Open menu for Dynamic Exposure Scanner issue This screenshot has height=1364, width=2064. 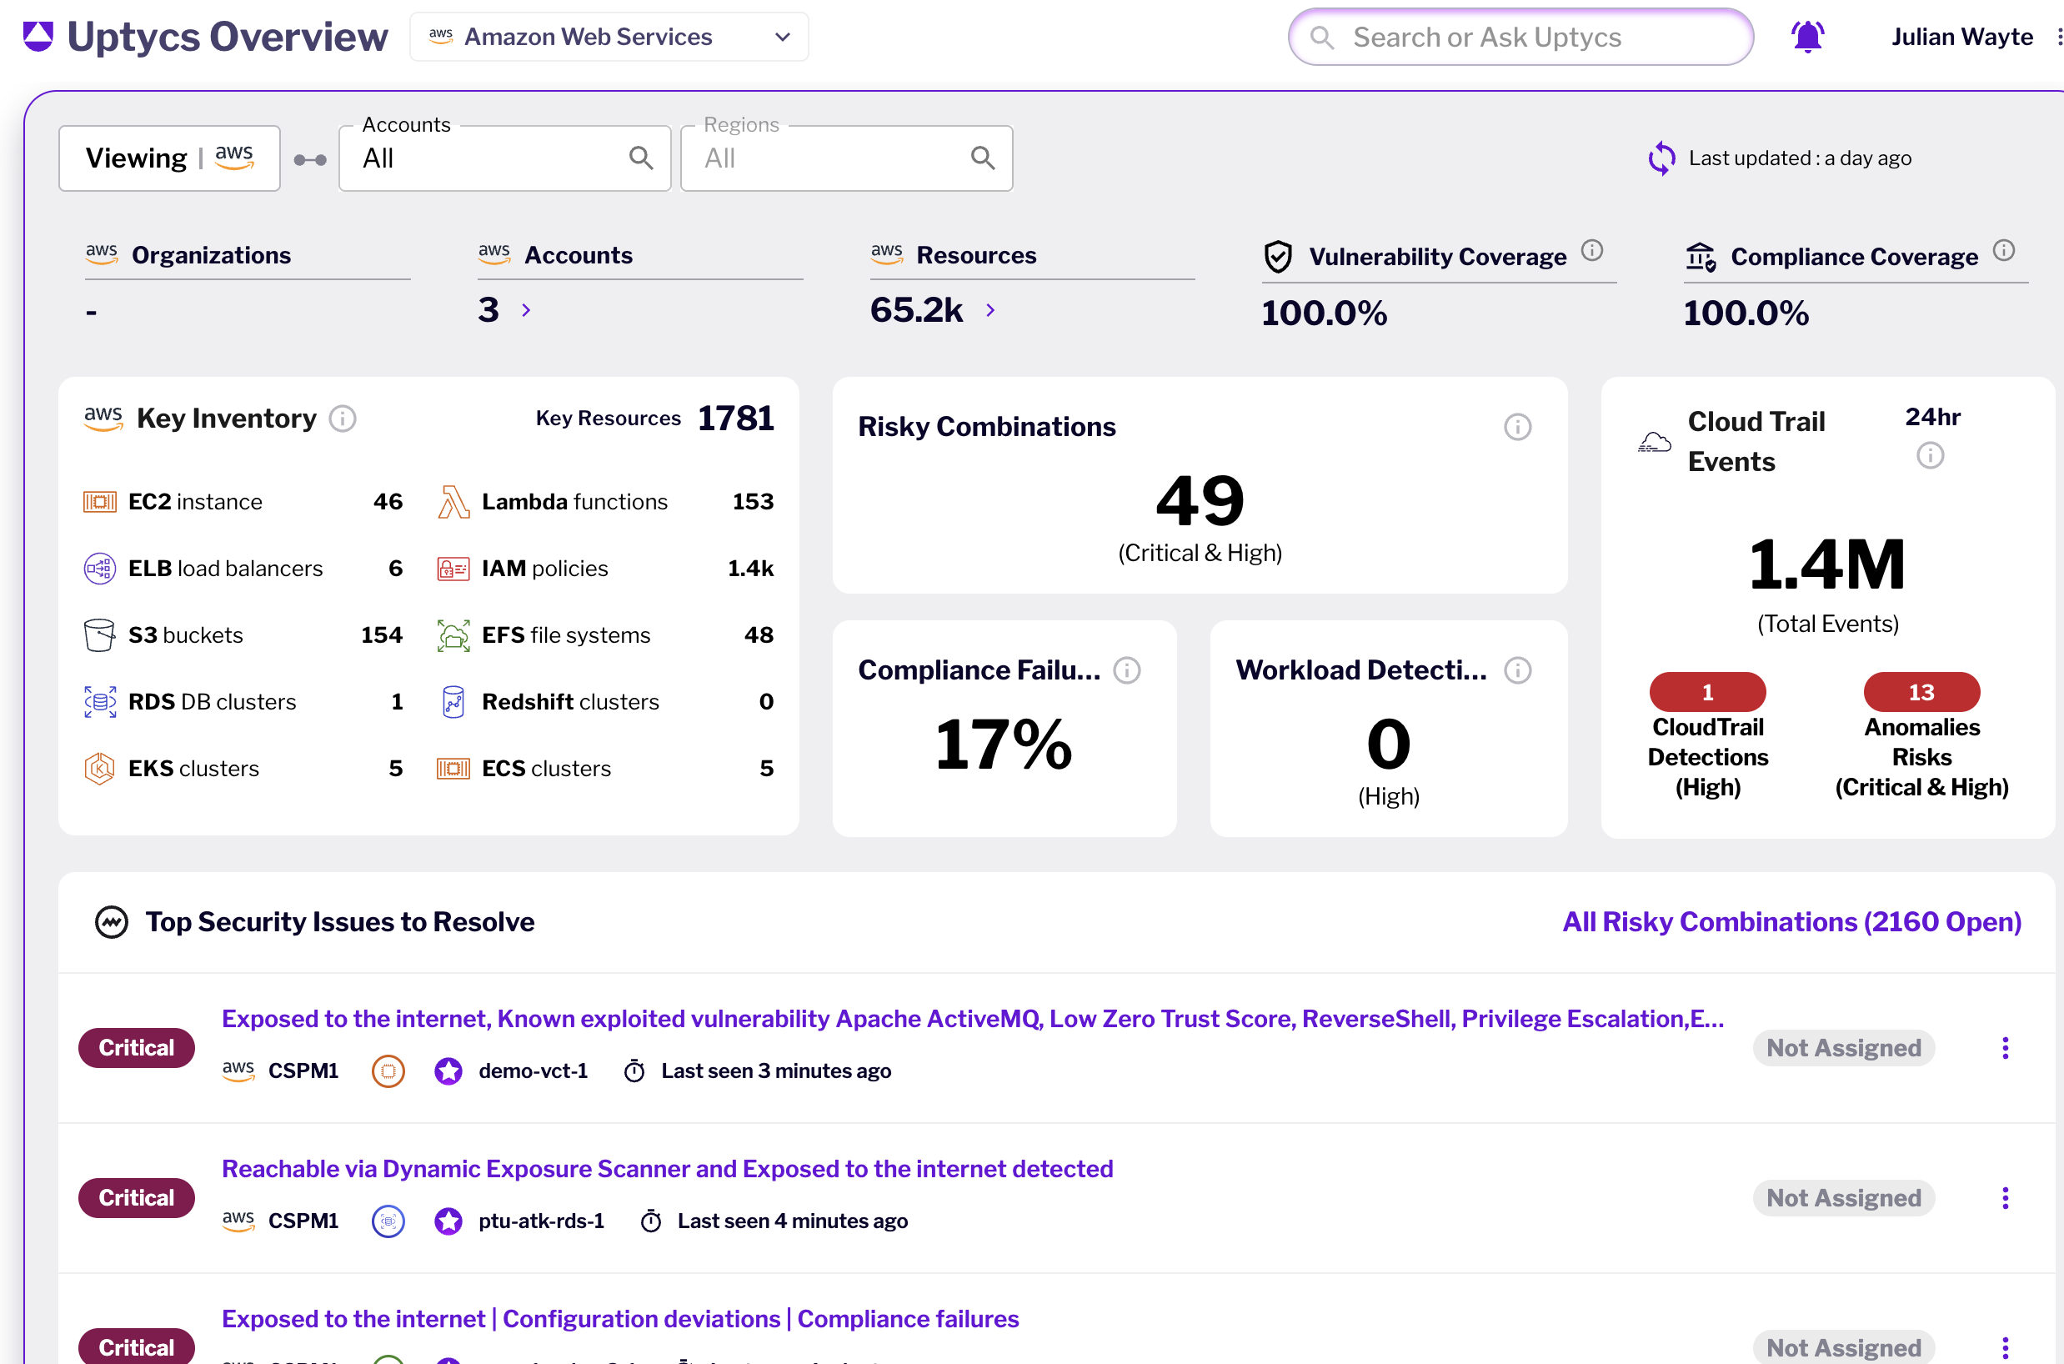[x=2006, y=1199]
